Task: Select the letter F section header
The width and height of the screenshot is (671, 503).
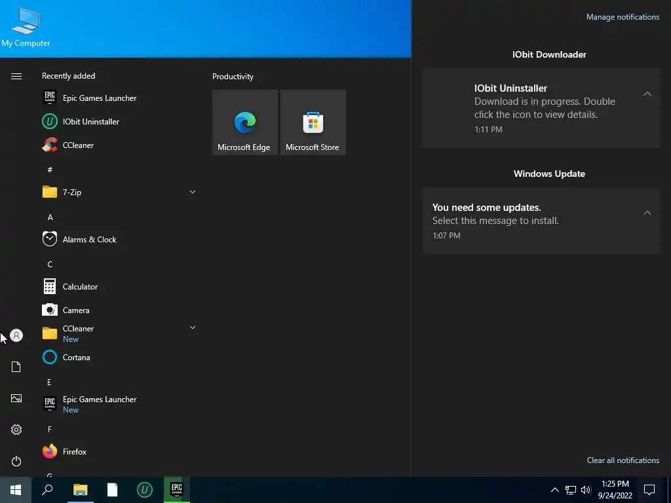Action: click(49, 429)
